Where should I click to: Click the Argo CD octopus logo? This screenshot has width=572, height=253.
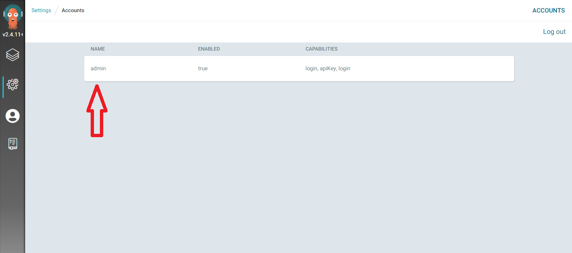tap(13, 17)
